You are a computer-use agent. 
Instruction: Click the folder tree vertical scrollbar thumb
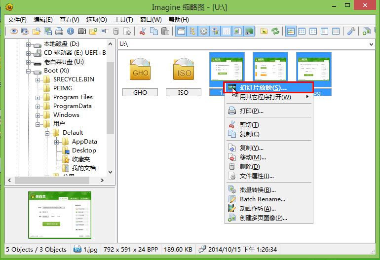pos(110,98)
